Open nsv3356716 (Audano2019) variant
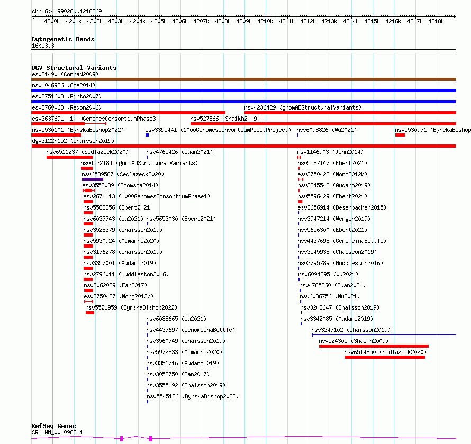 pyautogui.click(x=183, y=363)
